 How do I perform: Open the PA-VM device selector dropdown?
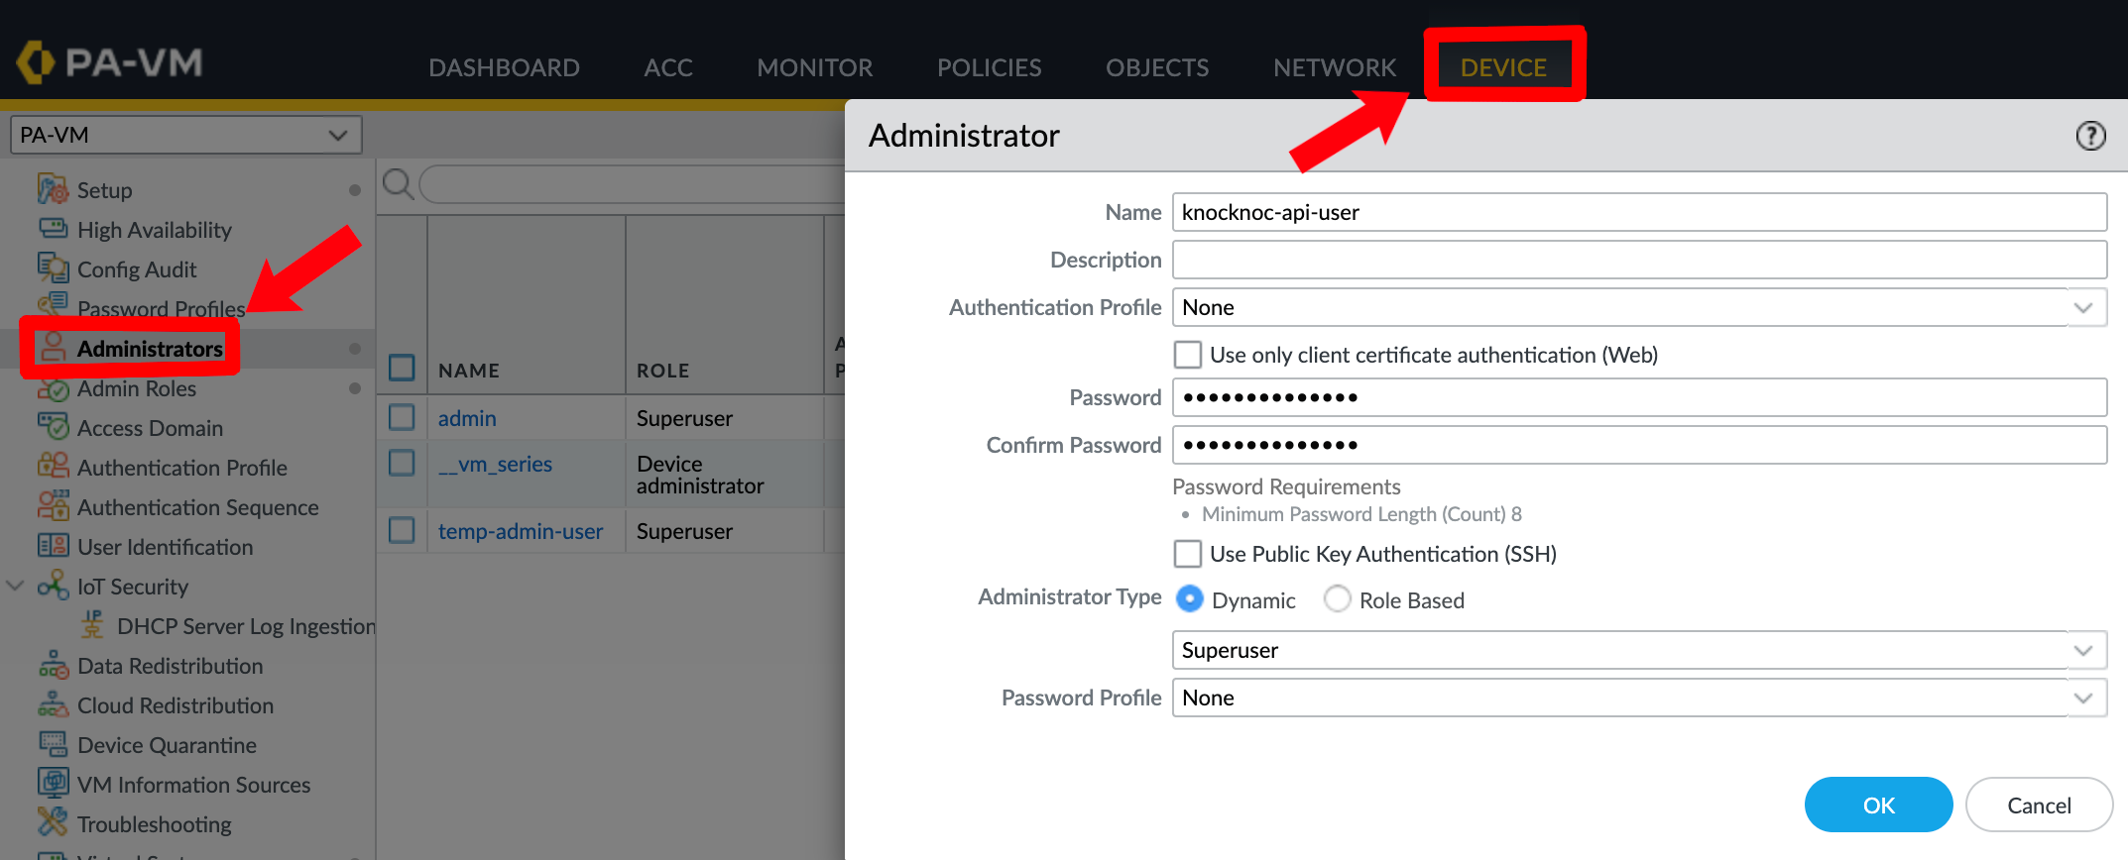pyautogui.click(x=186, y=135)
